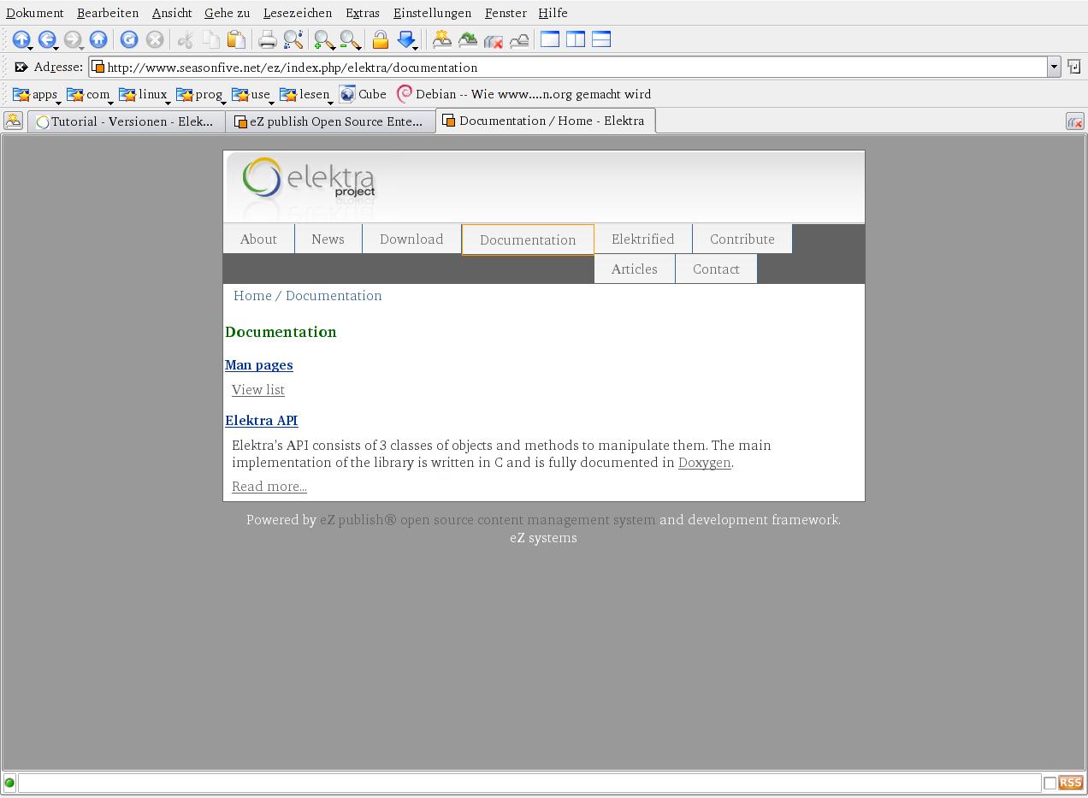Click the blue download arrow icon
This screenshot has width=1088, height=798.
[406, 39]
